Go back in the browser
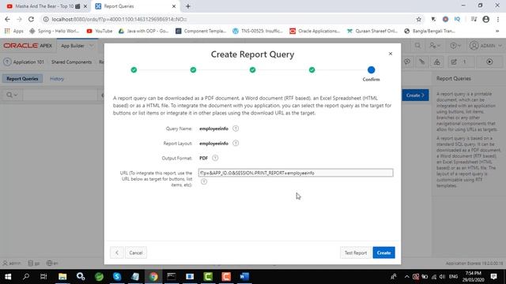Screen dimensions: 506x284 (7, 19)
